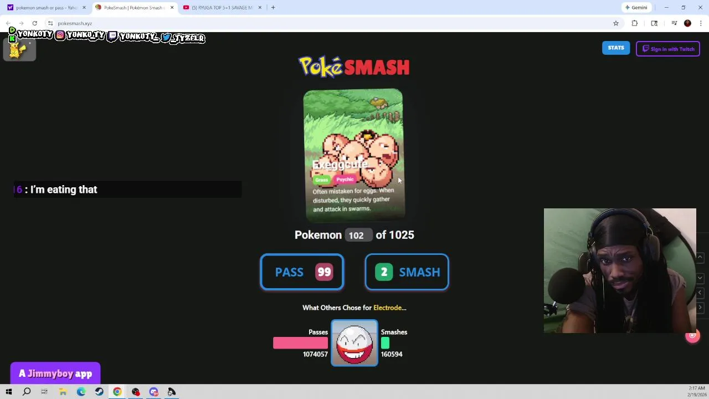Click the Electrode thumbnail image
Screen dimensions: 709x399
click(354, 343)
